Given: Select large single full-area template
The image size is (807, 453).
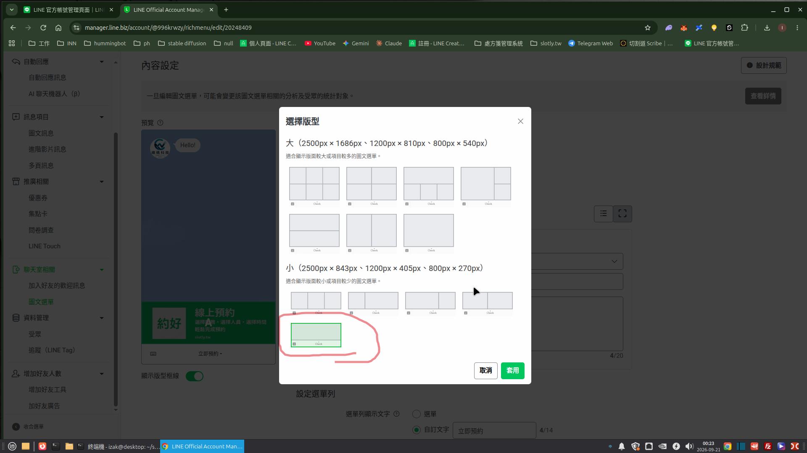Looking at the screenshot, I should click(429, 233).
